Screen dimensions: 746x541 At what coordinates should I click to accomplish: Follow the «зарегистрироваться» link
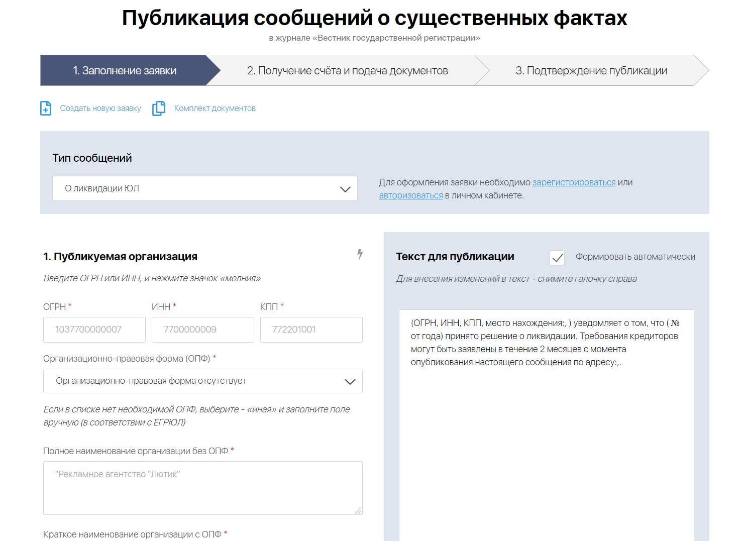click(574, 182)
